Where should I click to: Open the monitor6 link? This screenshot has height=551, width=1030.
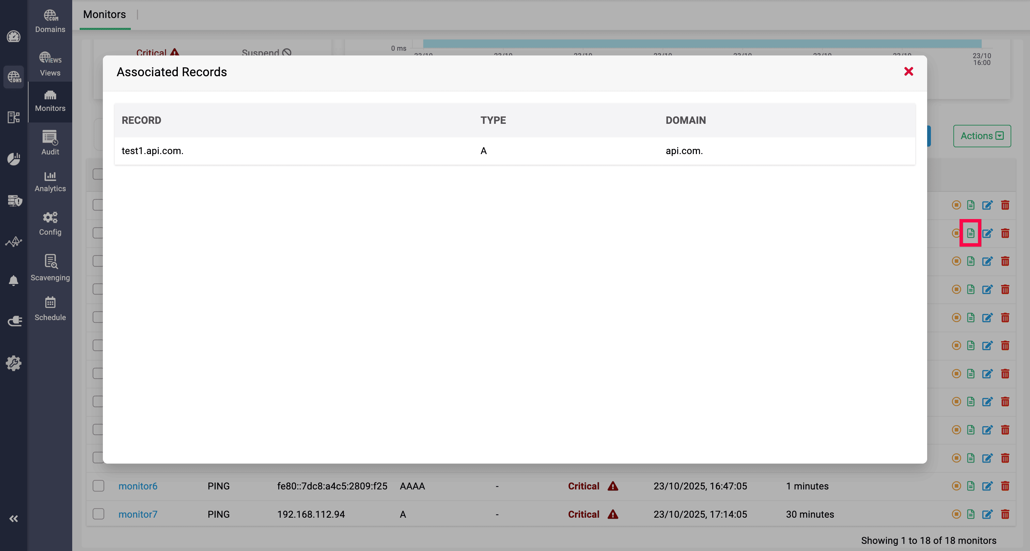pyautogui.click(x=138, y=486)
